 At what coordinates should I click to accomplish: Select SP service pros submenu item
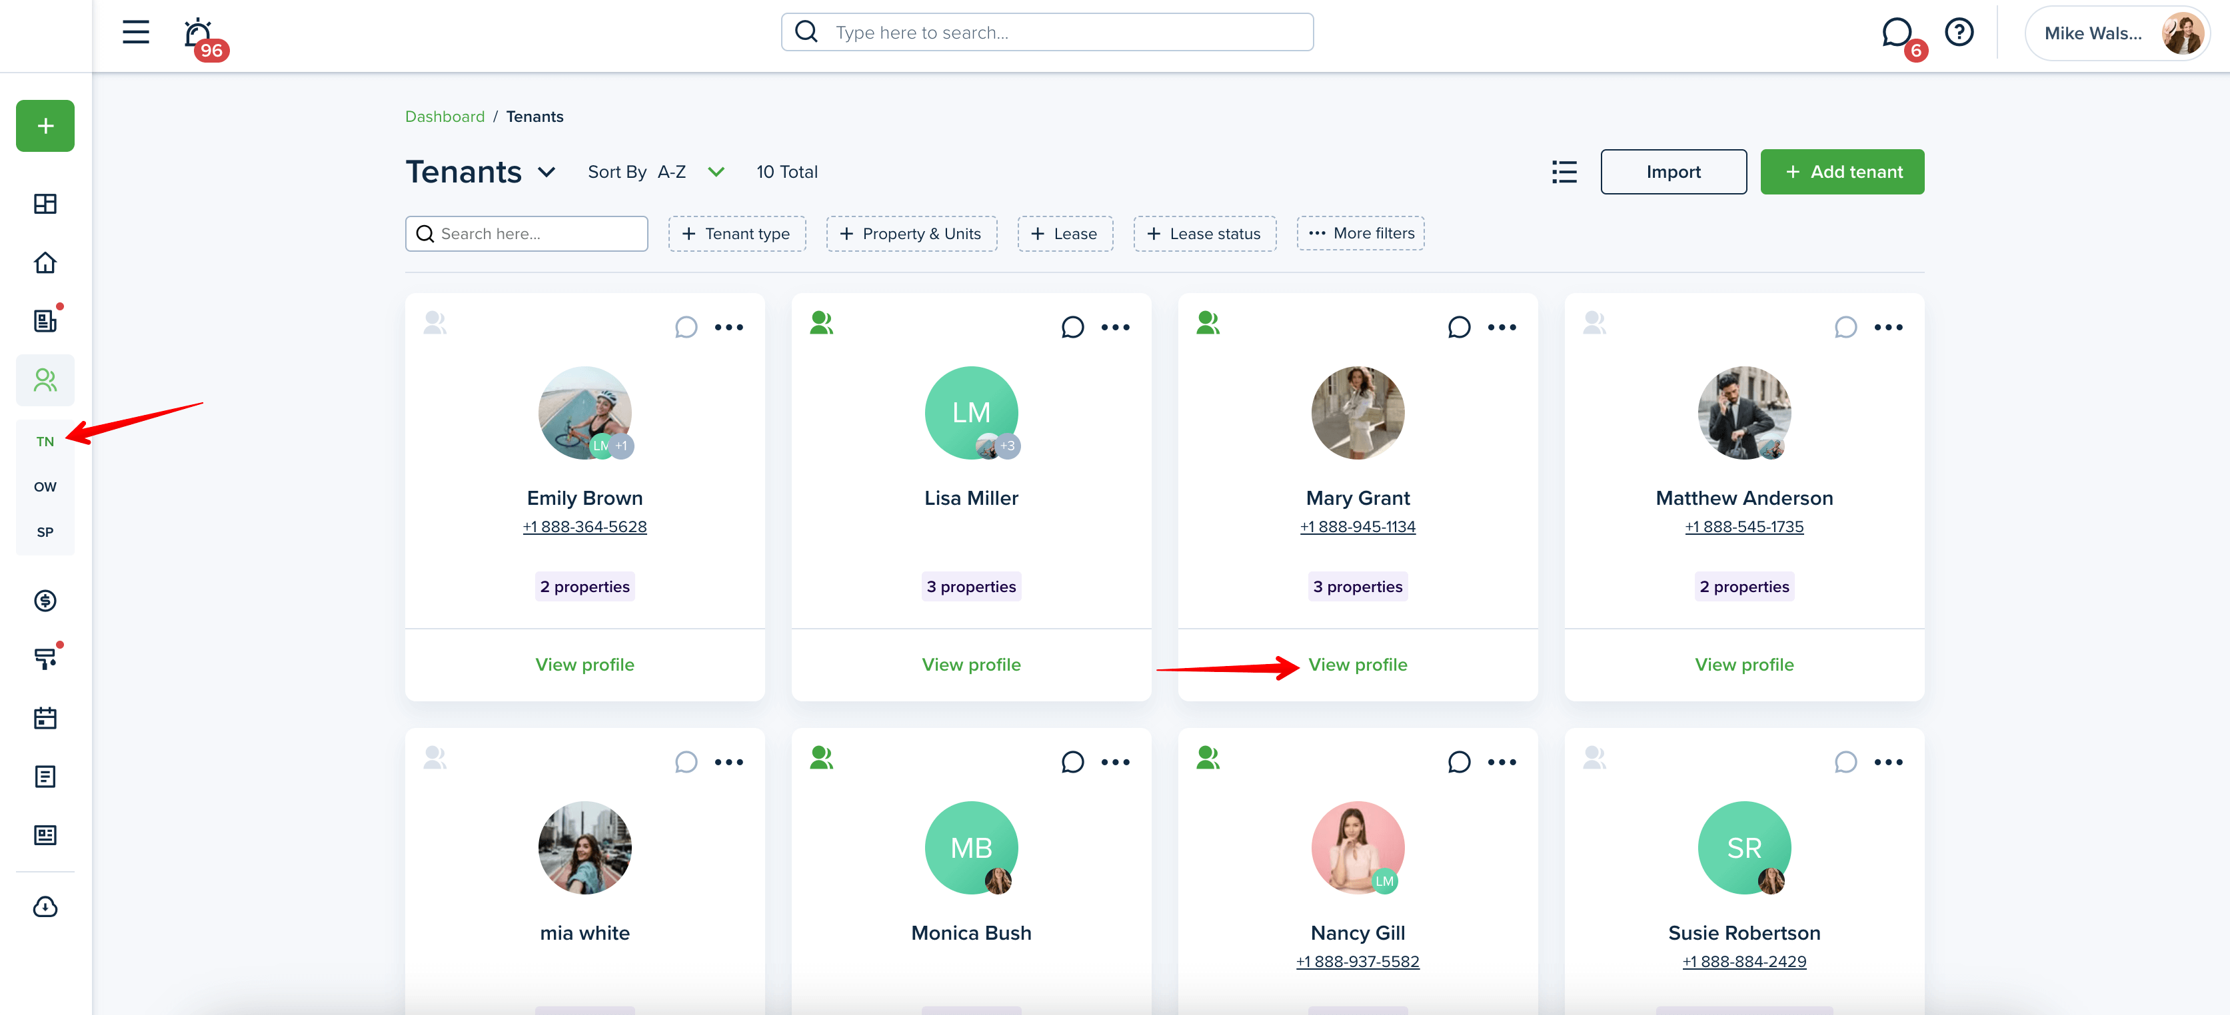(45, 531)
